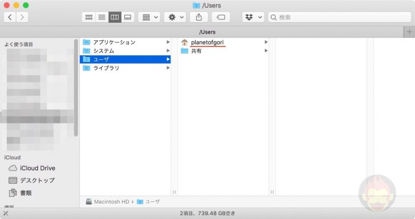Open the group-by arrangement dropdown
This screenshot has height=219, width=415.
pos(149,17)
